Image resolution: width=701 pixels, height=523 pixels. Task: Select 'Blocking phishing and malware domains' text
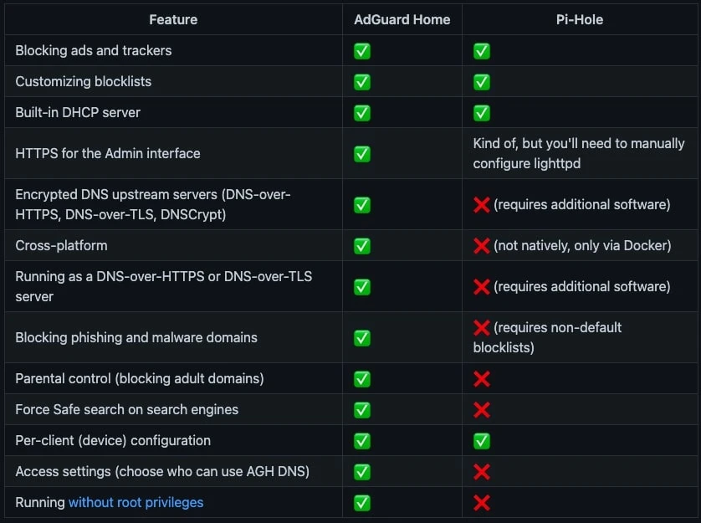click(x=136, y=337)
